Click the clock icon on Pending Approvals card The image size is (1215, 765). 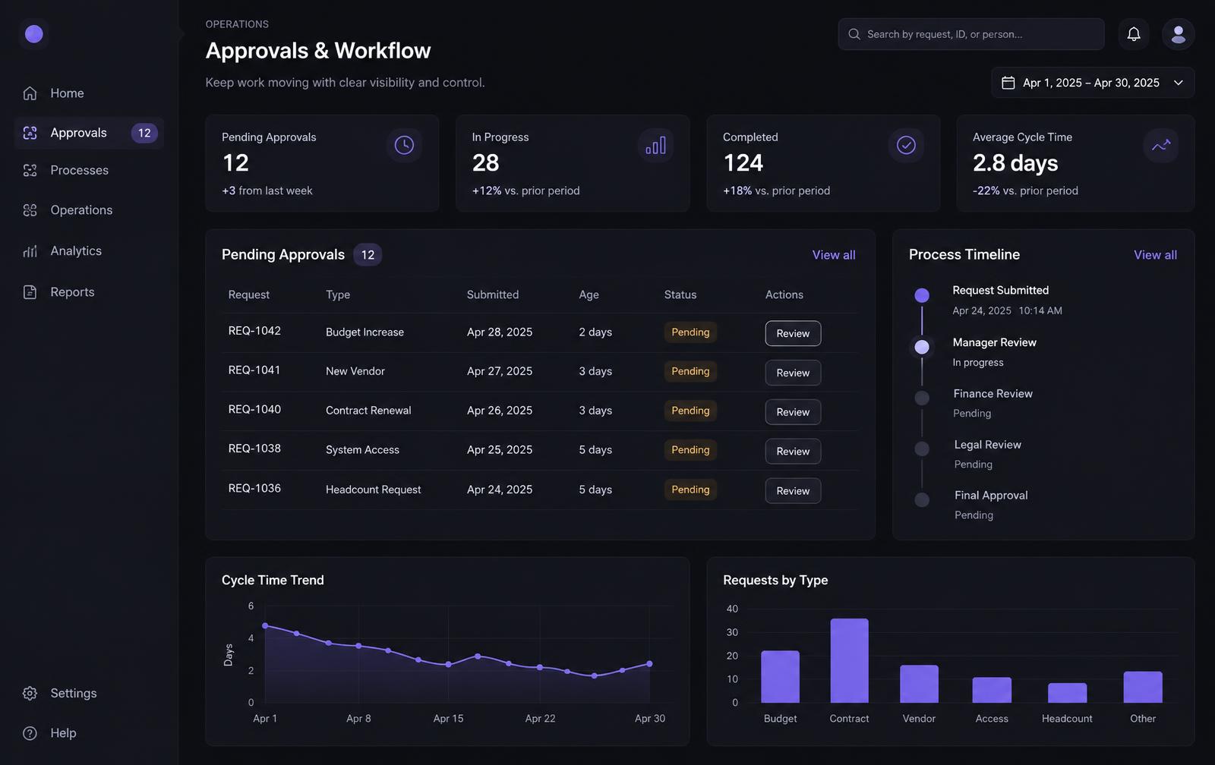tap(404, 145)
